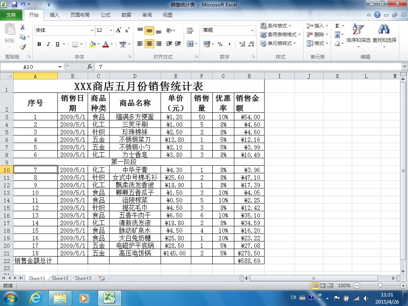The image size is (408, 306).
Task: Switch to Sheet2 worksheet tab
Action: coord(60,278)
